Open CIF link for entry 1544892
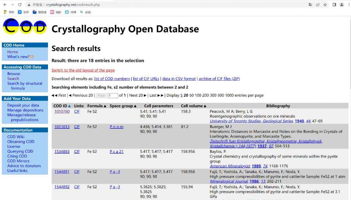 tap(77, 187)
